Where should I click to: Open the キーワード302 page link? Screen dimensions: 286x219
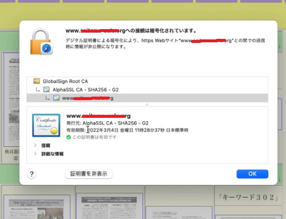(x=248, y=197)
